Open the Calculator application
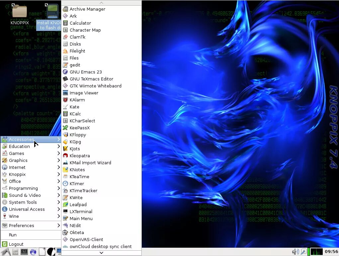 pyautogui.click(x=101, y=23)
